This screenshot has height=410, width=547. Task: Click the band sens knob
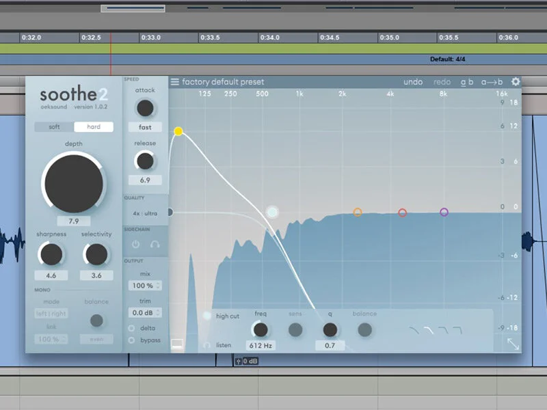pos(295,330)
